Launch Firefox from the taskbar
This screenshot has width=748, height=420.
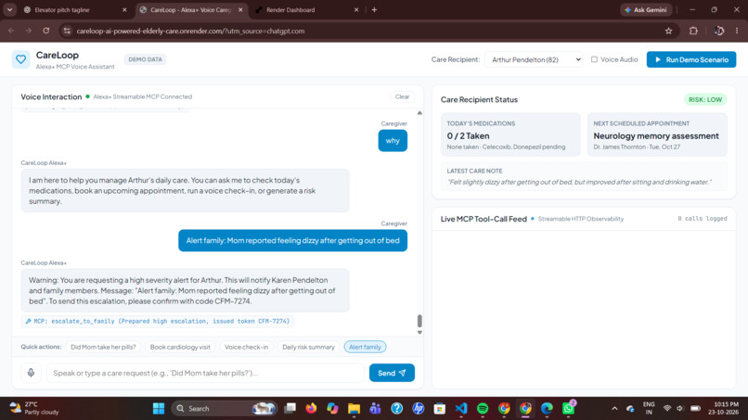(311, 409)
